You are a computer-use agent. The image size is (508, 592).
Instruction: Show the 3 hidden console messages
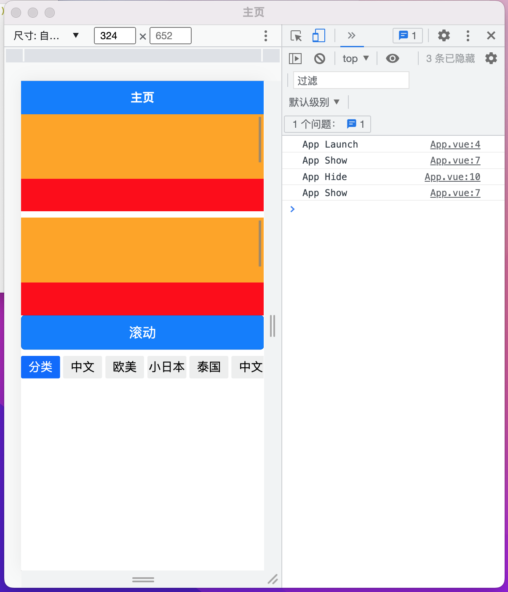(450, 59)
